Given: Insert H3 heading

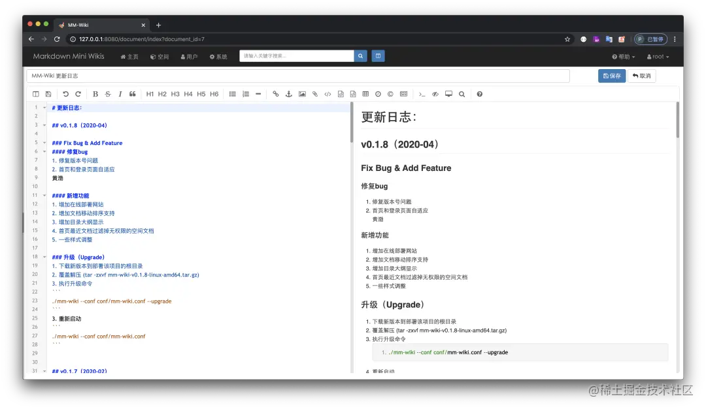Looking at the screenshot, I should click(x=175, y=94).
